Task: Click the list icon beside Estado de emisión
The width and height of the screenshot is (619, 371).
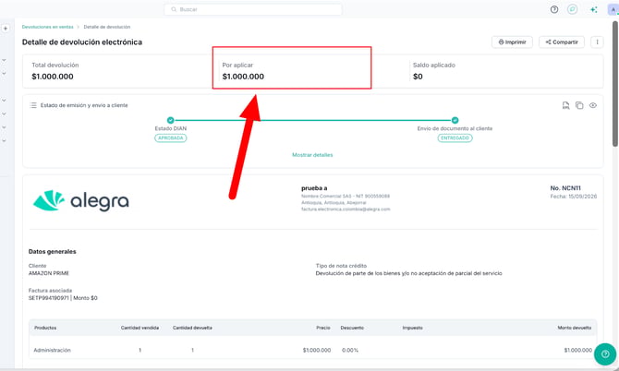Action: (x=33, y=105)
